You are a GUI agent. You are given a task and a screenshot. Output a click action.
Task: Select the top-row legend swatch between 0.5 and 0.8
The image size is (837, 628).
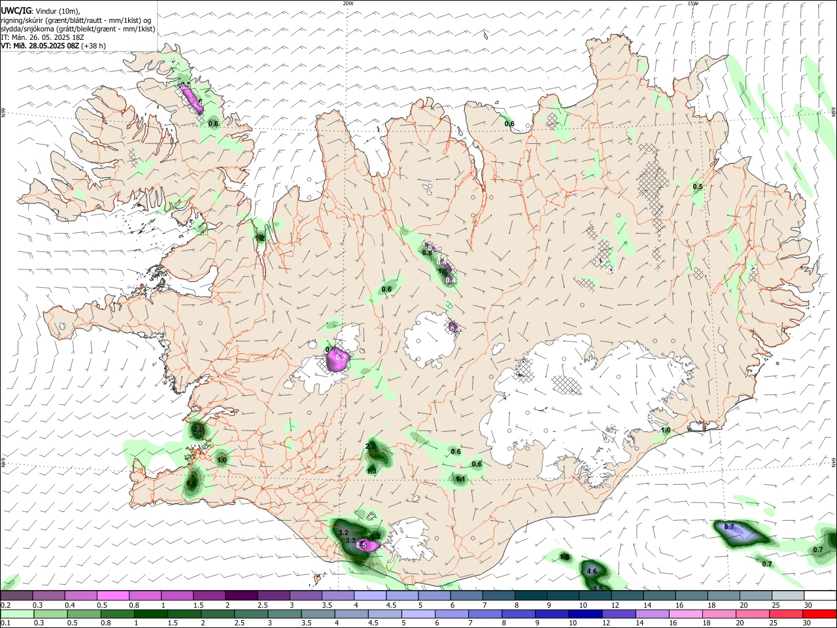[x=112, y=595]
